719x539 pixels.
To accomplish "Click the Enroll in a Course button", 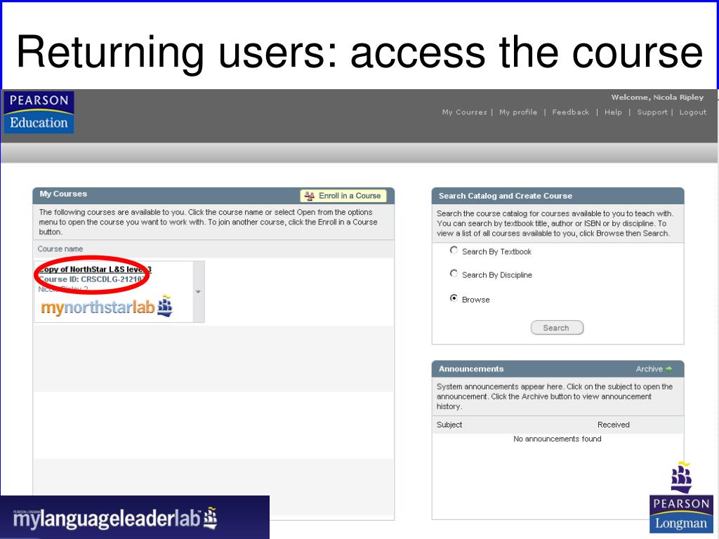I will click(x=343, y=196).
